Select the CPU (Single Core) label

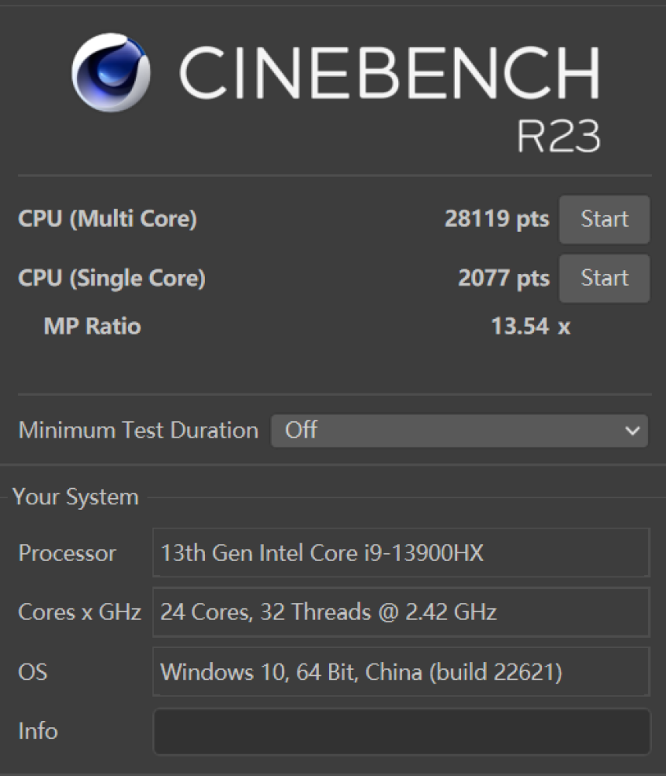pyautogui.click(x=111, y=278)
